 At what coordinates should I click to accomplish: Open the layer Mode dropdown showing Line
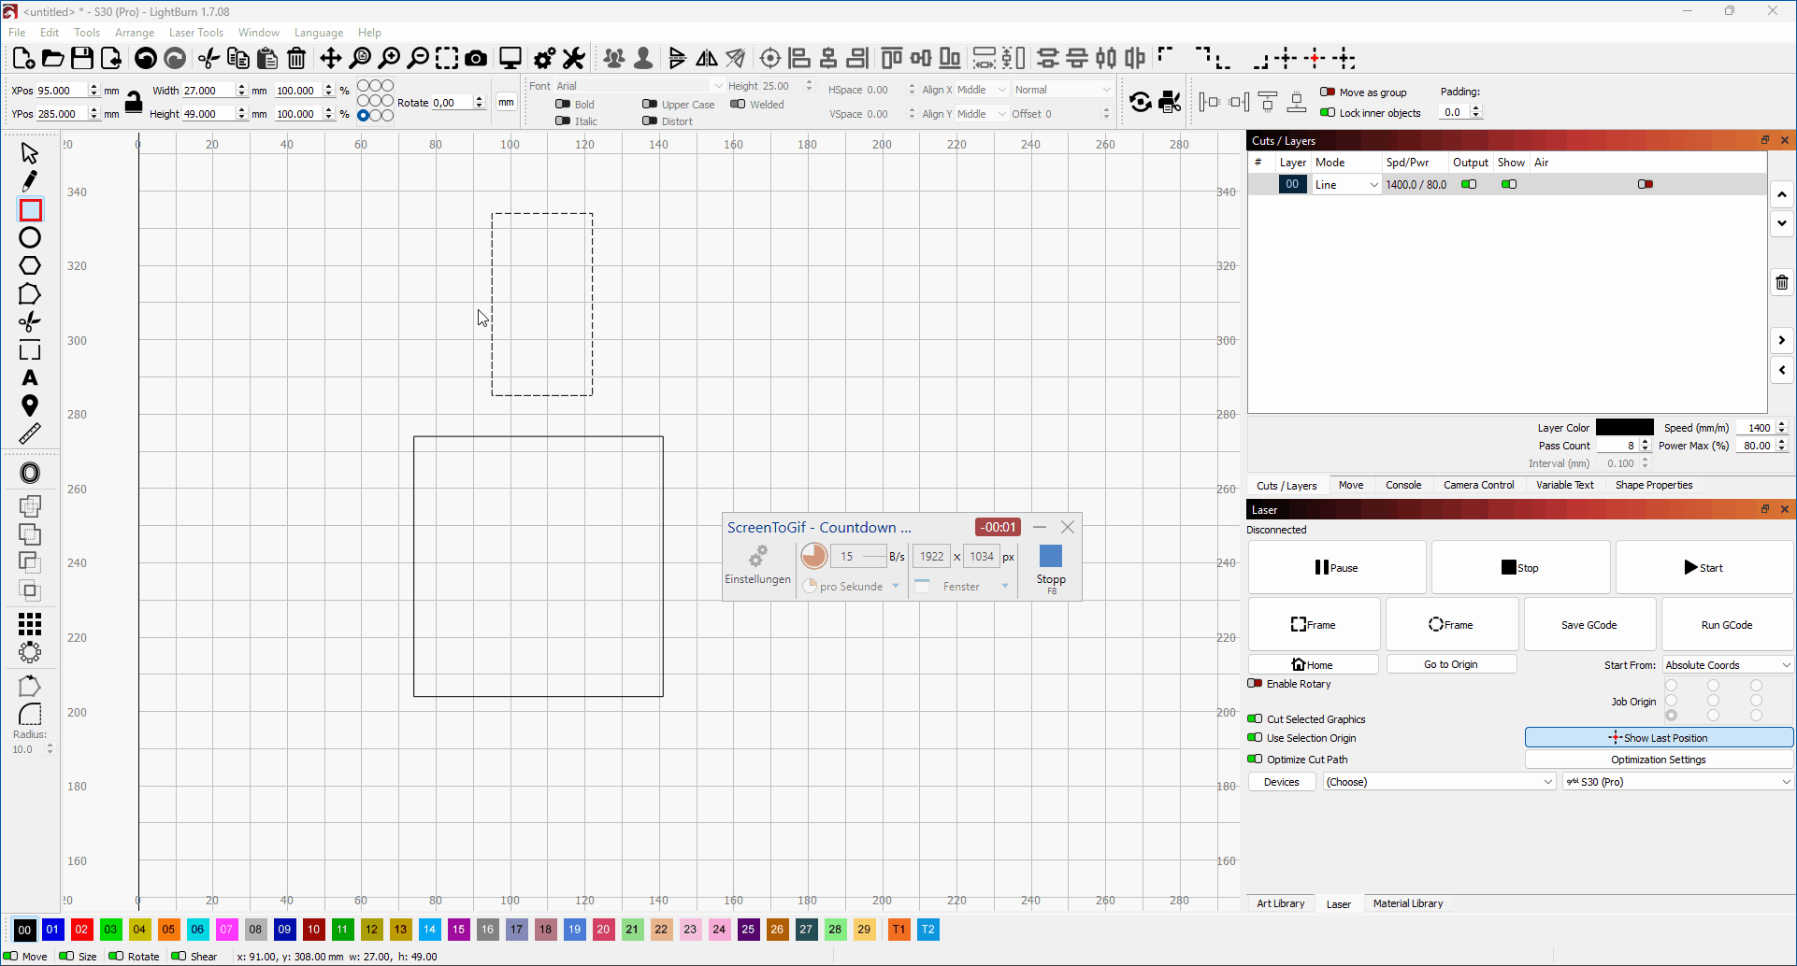coord(1345,185)
